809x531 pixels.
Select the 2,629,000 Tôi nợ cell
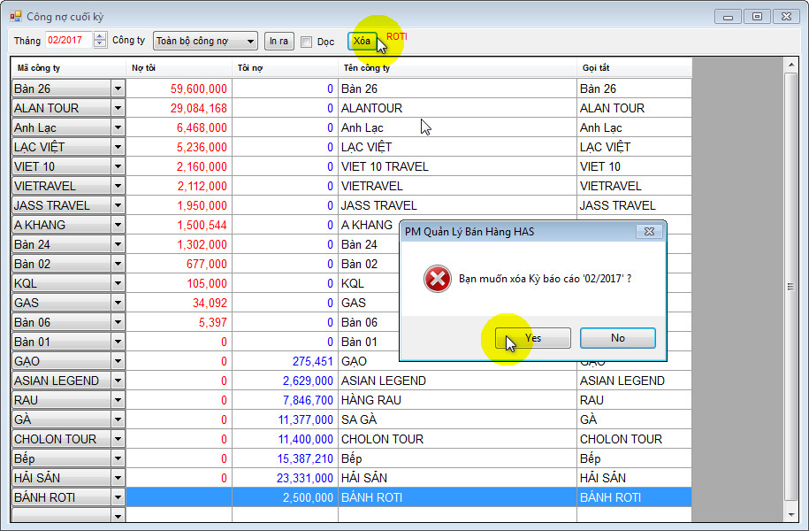click(x=285, y=381)
